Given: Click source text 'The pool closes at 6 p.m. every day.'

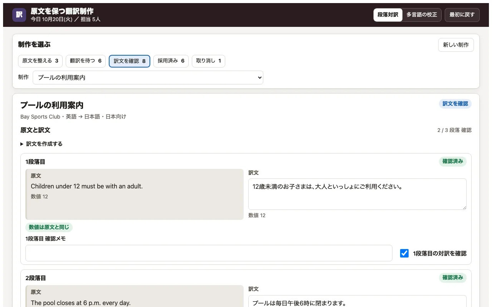Looking at the screenshot, I should pos(81,303).
